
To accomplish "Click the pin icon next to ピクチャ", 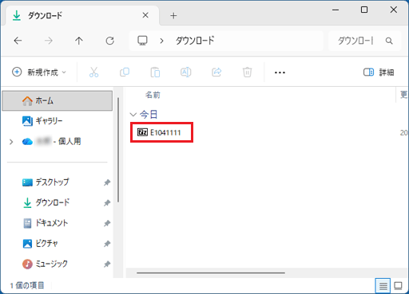I will tap(107, 244).
